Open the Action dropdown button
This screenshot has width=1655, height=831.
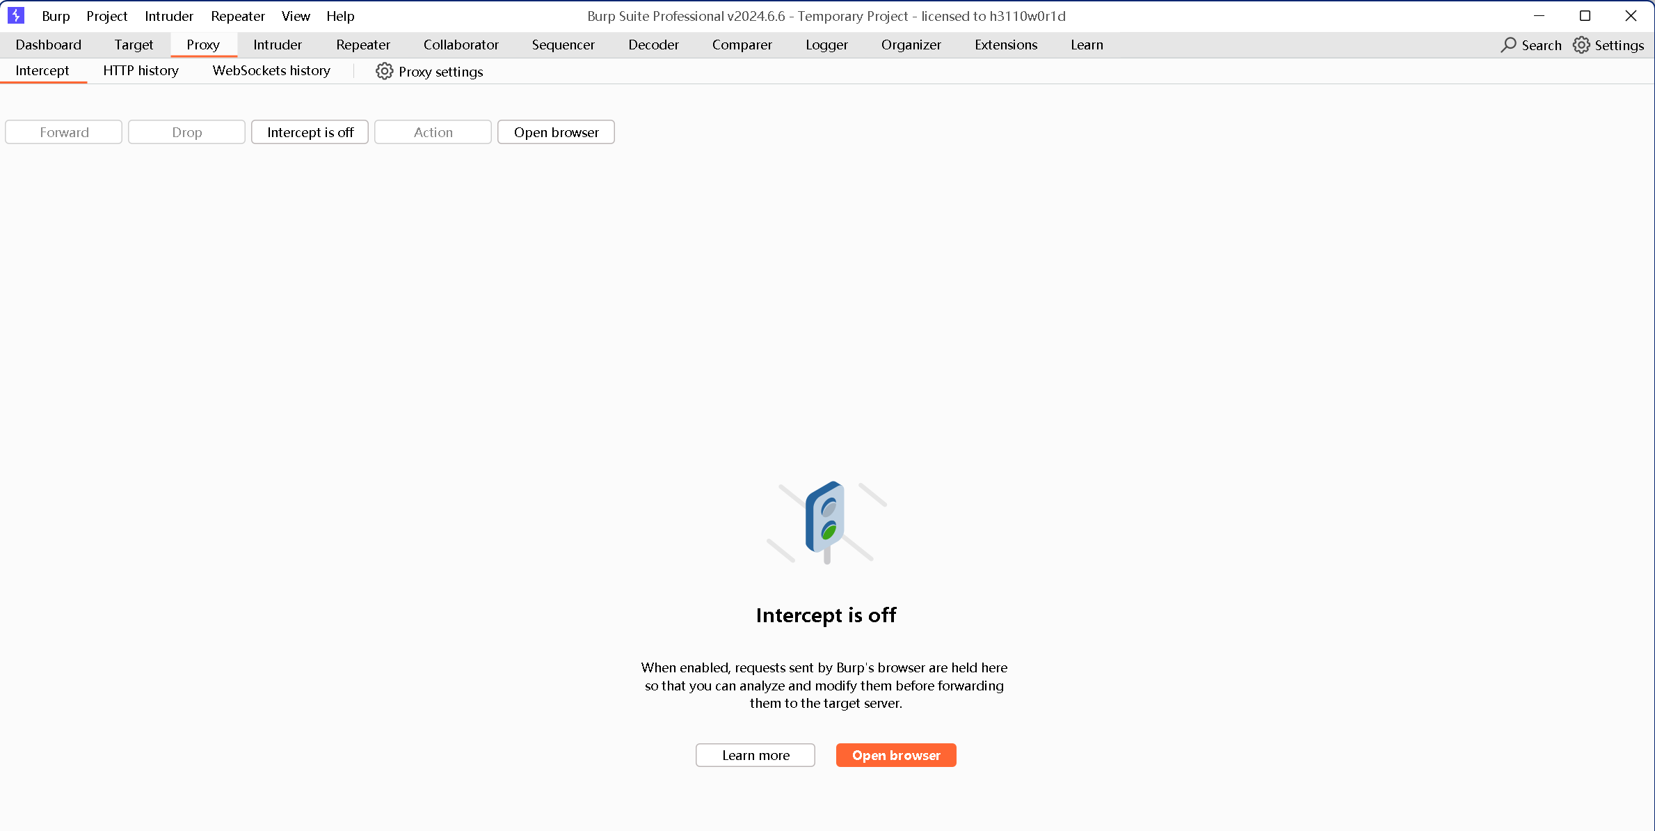(x=433, y=132)
